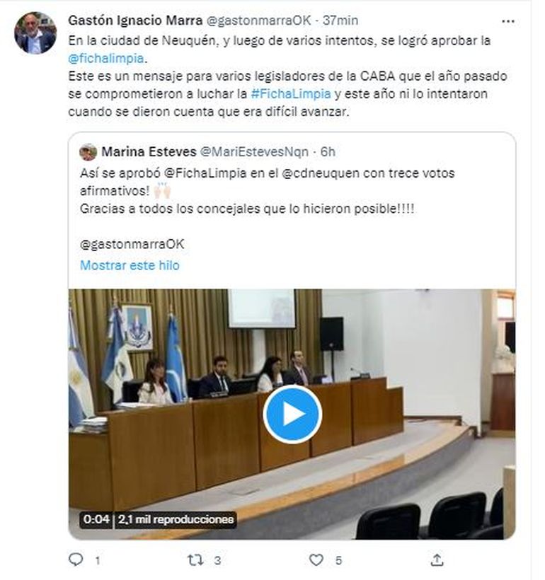Play the council session video
Screen dimensions: 545x580
pos(292,414)
